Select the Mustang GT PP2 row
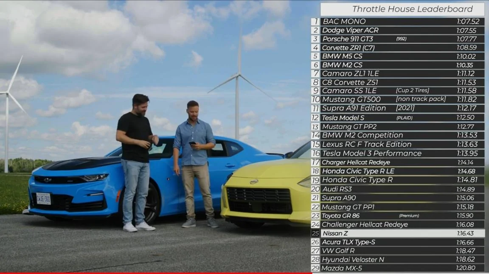This screenshot has width=489, height=274. point(402,126)
